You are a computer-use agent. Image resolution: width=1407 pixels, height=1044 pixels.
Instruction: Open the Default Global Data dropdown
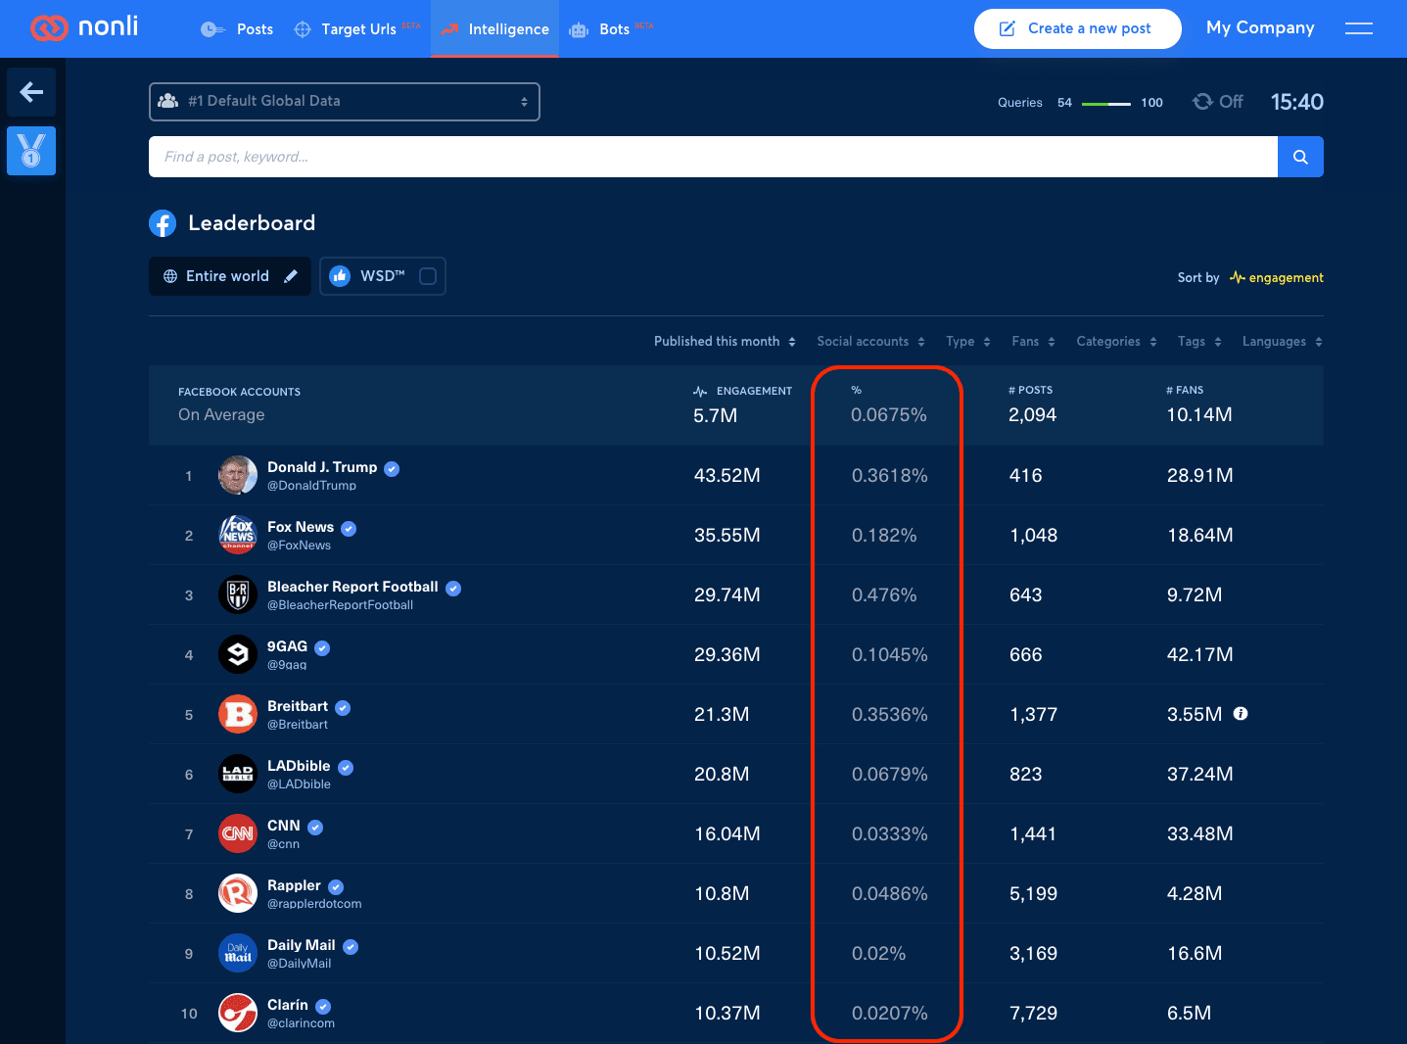click(x=345, y=102)
